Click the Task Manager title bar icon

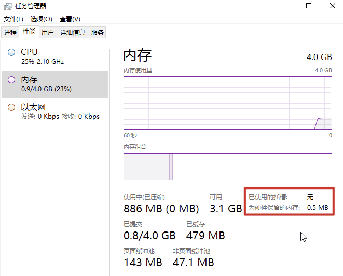(x=8, y=6)
